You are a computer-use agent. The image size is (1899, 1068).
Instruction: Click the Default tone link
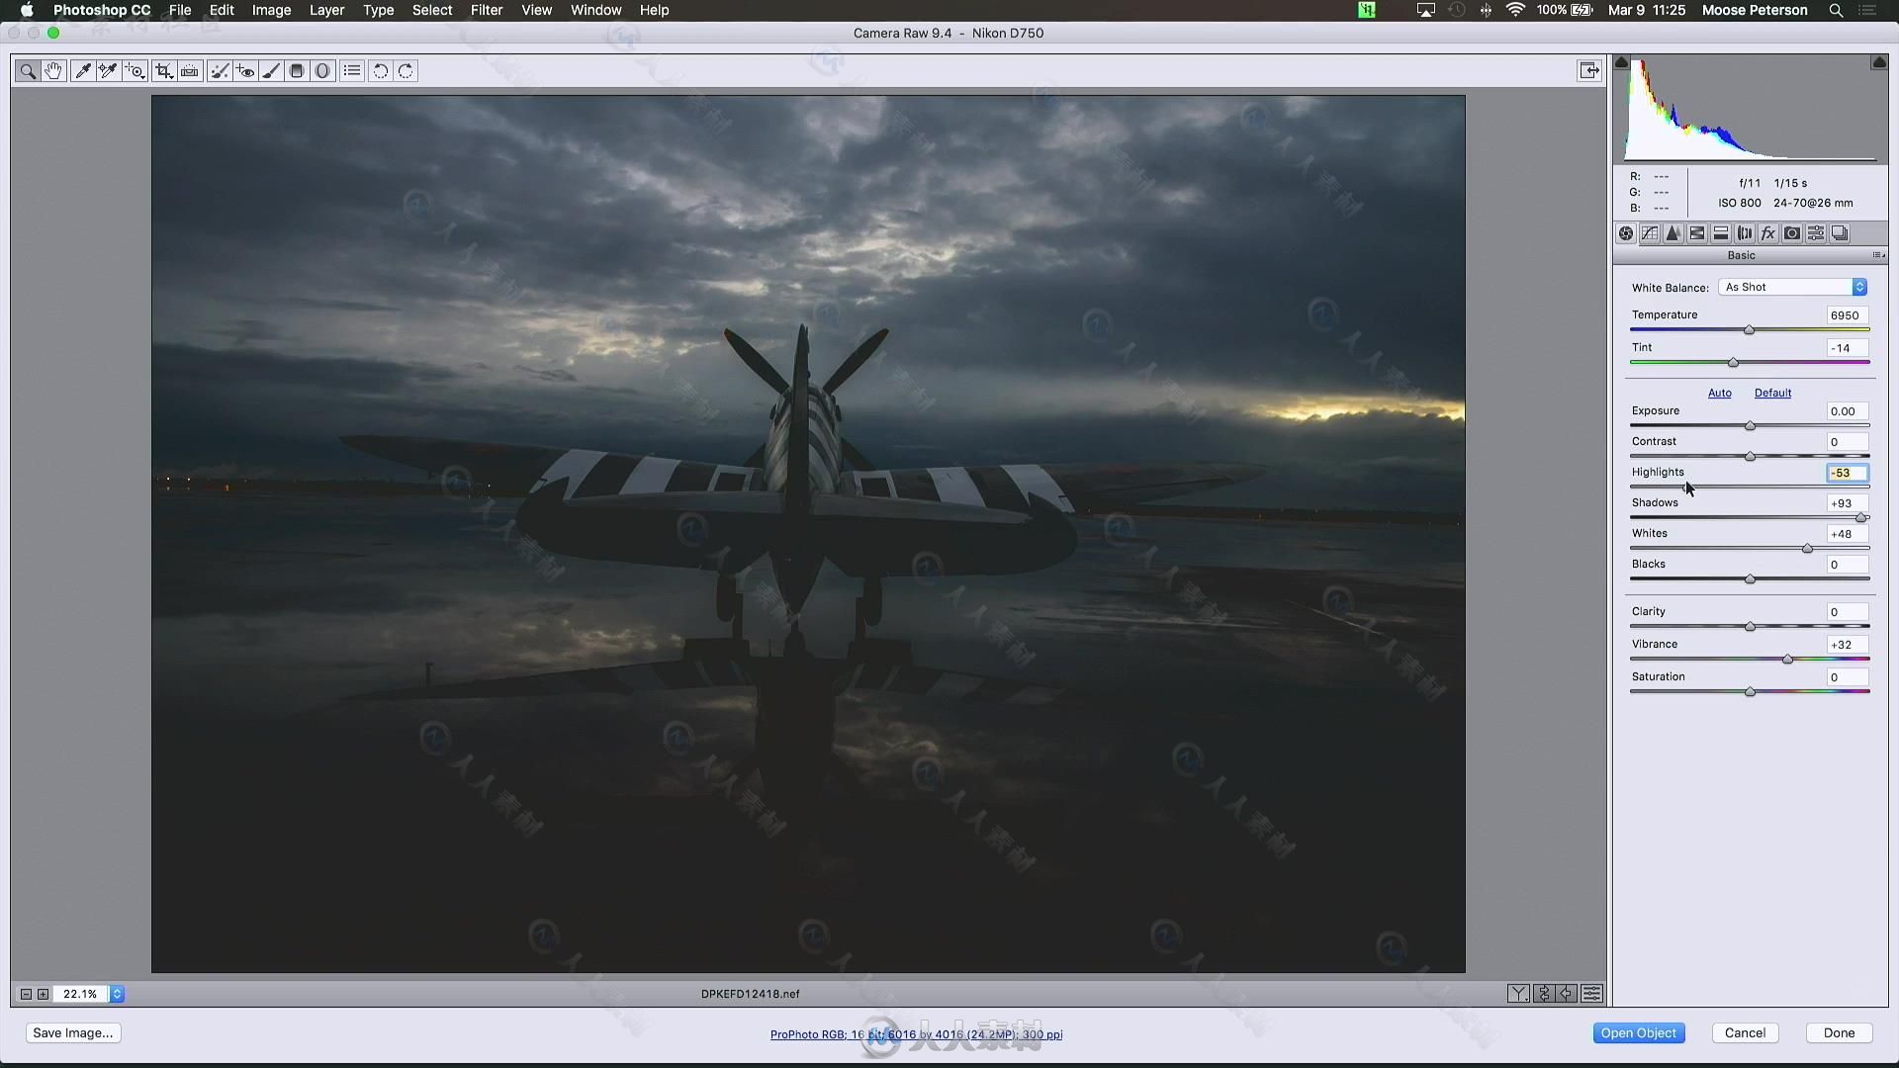1772,393
